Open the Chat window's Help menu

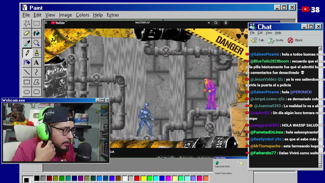click(x=278, y=33)
